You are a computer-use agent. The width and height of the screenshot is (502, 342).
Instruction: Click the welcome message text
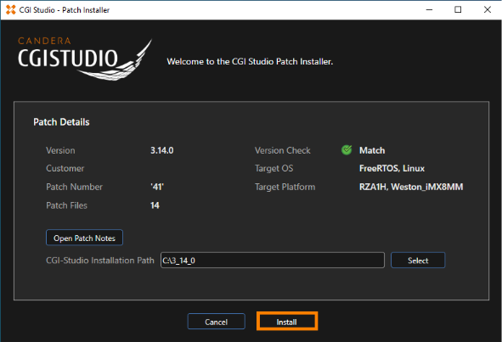click(250, 61)
